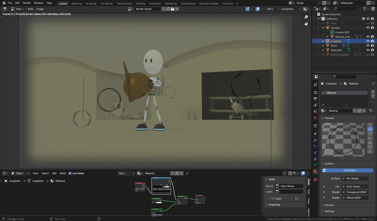377x221 pixels.
Task: Pin the node editor material
Action: point(187,173)
